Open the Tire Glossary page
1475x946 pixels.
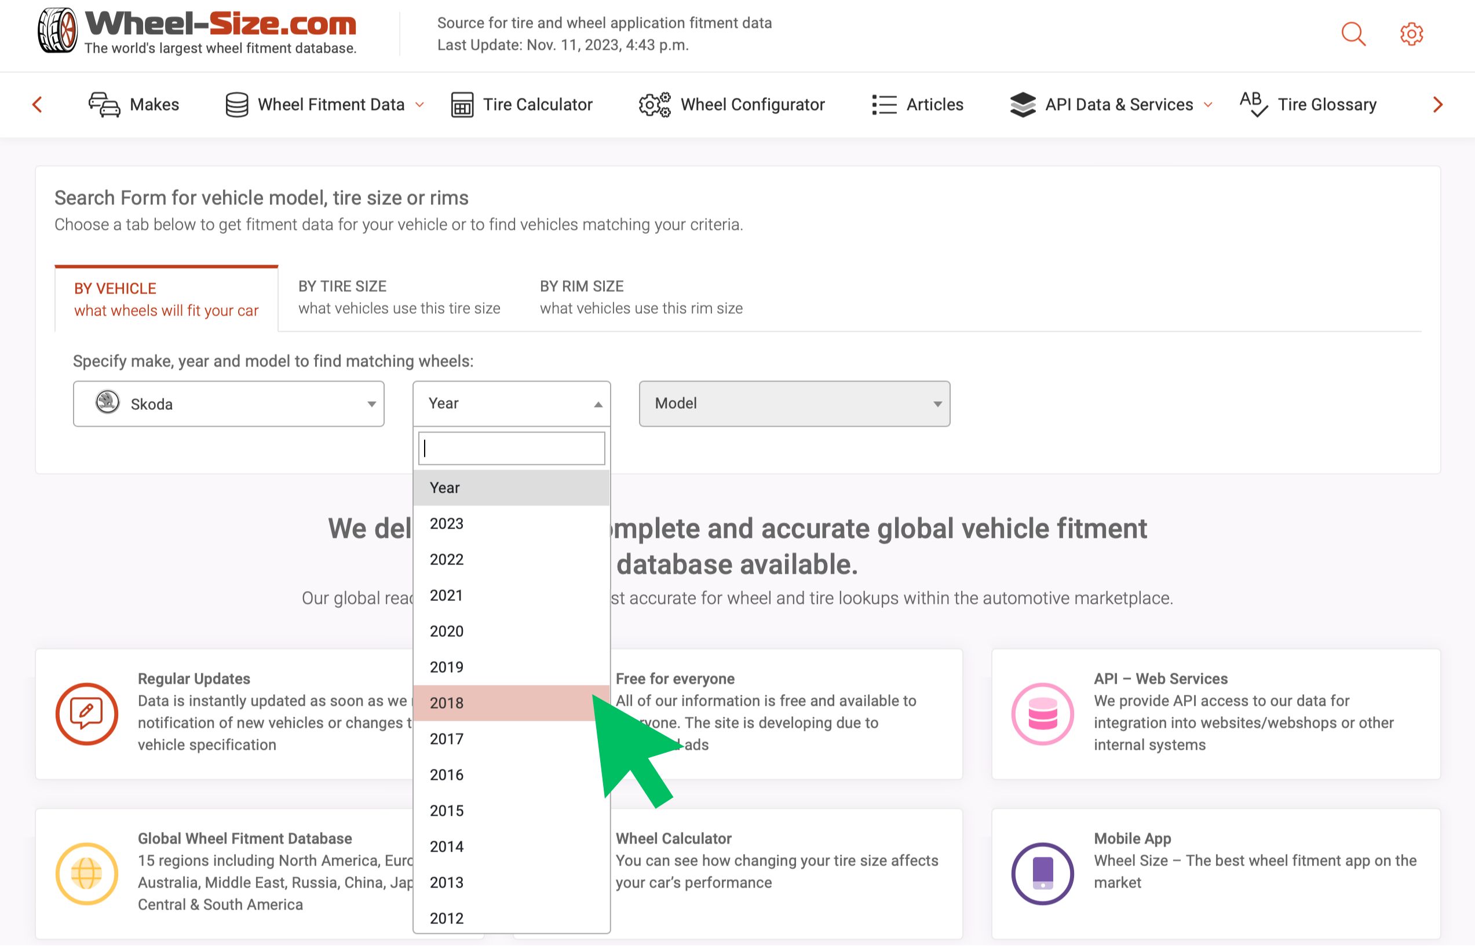point(1308,104)
